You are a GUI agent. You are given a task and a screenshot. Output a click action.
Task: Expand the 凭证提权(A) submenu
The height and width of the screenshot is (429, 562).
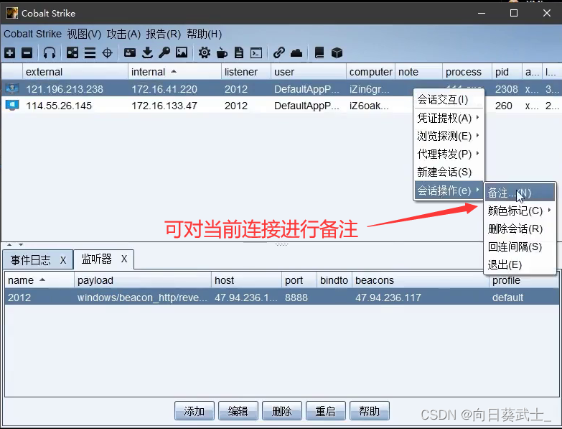pyautogui.click(x=449, y=118)
